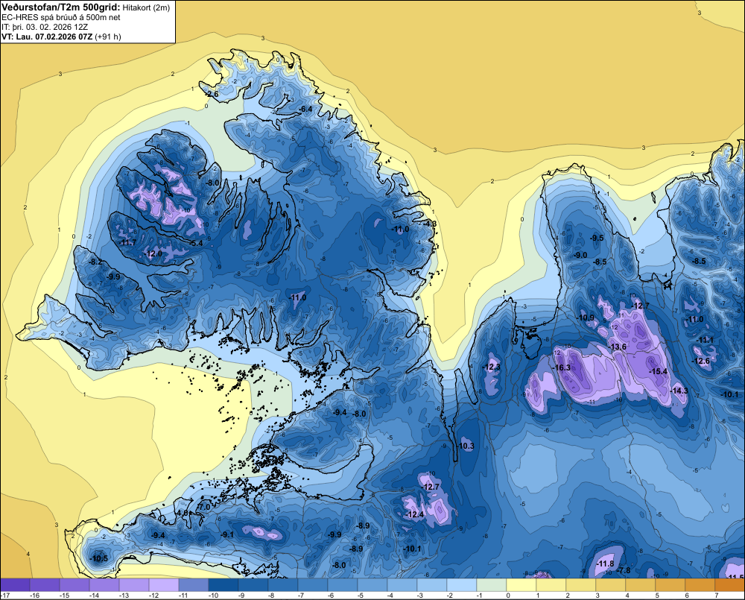
Task: Click the -11.7 temperature value on the map
Action: click(128, 242)
